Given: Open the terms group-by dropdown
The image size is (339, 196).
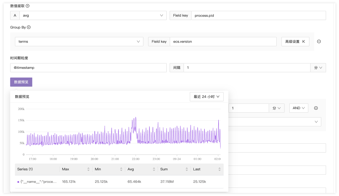Looking at the screenshot, I should pos(79,41).
